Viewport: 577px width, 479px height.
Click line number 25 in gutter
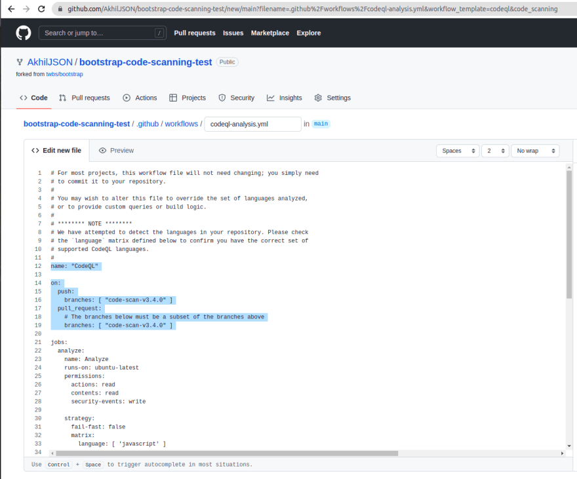coord(38,376)
